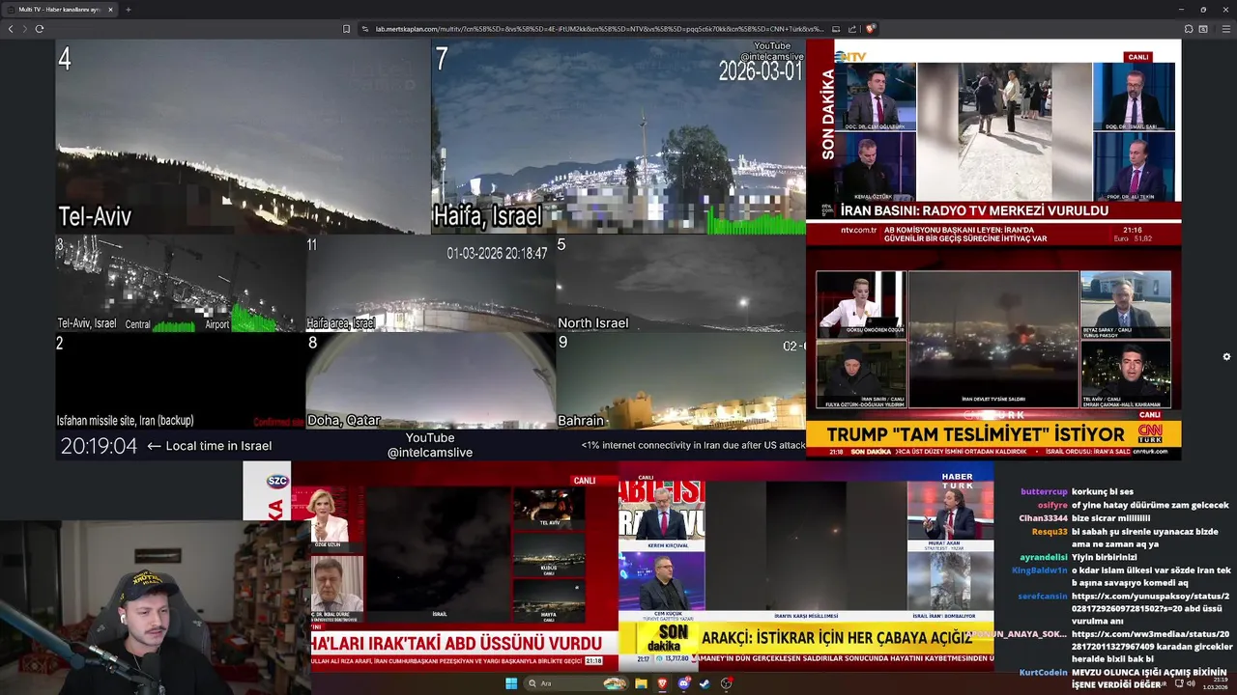Close the Multi TV browser tab
This screenshot has height=695, width=1237.
click(x=110, y=10)
